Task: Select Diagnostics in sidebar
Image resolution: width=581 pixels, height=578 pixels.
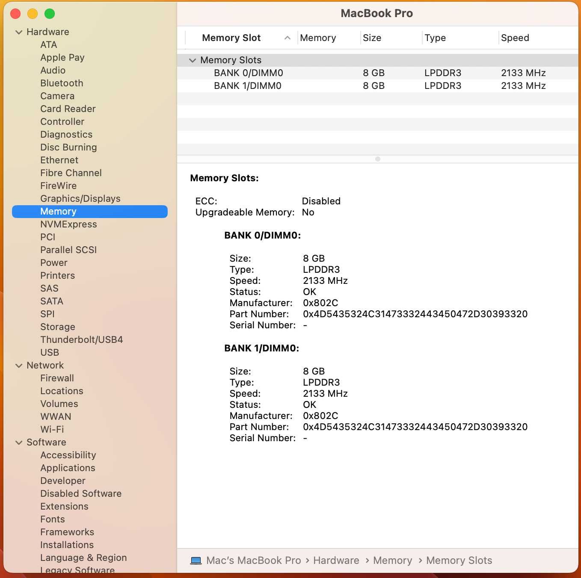Action: pos(66,135)
